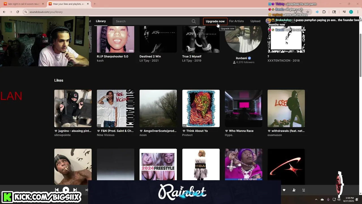The image size is (362, 204).
Task: Open AmgsOverScats track cover art
Action: point(158,109)
